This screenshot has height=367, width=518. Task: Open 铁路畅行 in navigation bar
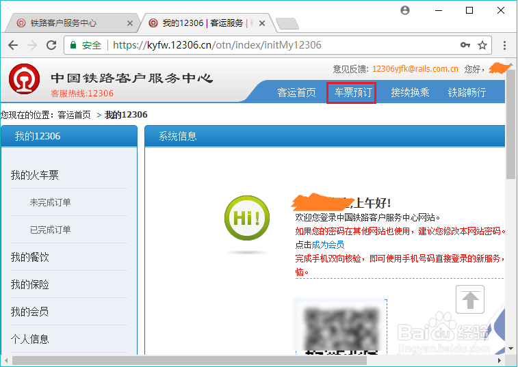(x=467, y=92)
